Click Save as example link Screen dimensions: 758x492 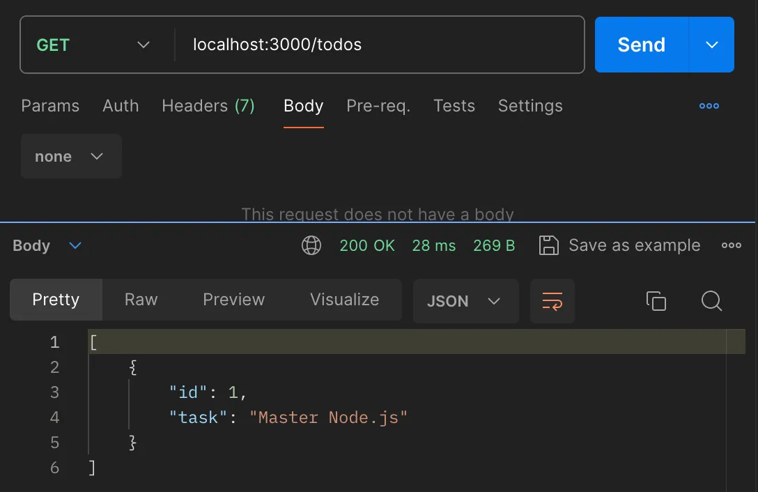(x=634, y=245)
